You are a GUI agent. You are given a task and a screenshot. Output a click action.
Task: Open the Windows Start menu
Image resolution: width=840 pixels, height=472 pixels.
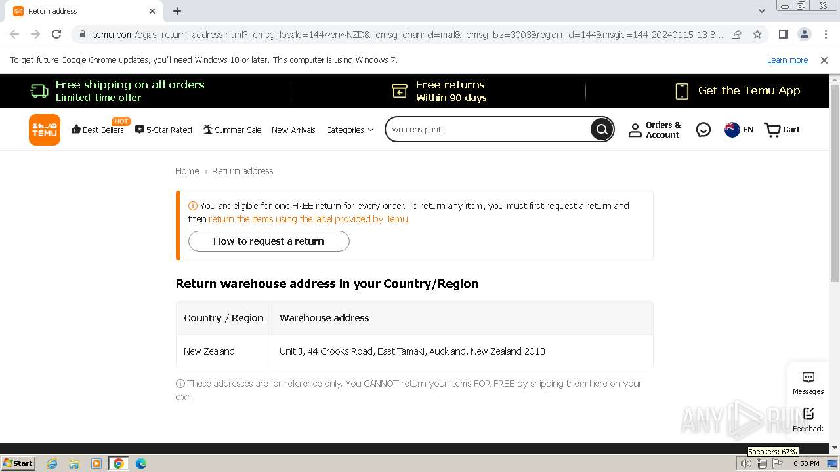[x=18, y=463]
